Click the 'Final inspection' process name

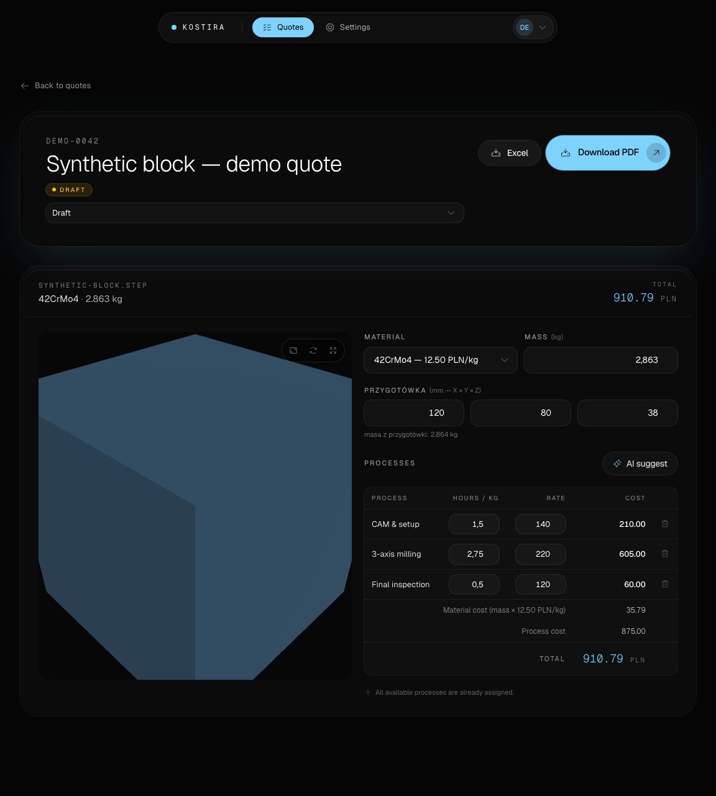(x=401, y=584)
